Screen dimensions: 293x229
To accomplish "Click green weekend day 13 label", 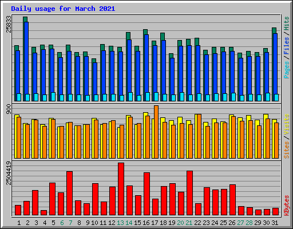I will point(120,223).
